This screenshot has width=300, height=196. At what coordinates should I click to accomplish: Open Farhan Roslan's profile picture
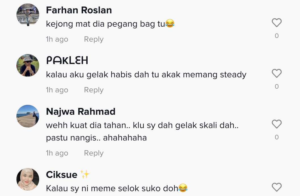pyautogui.click(x=28, y=15)
